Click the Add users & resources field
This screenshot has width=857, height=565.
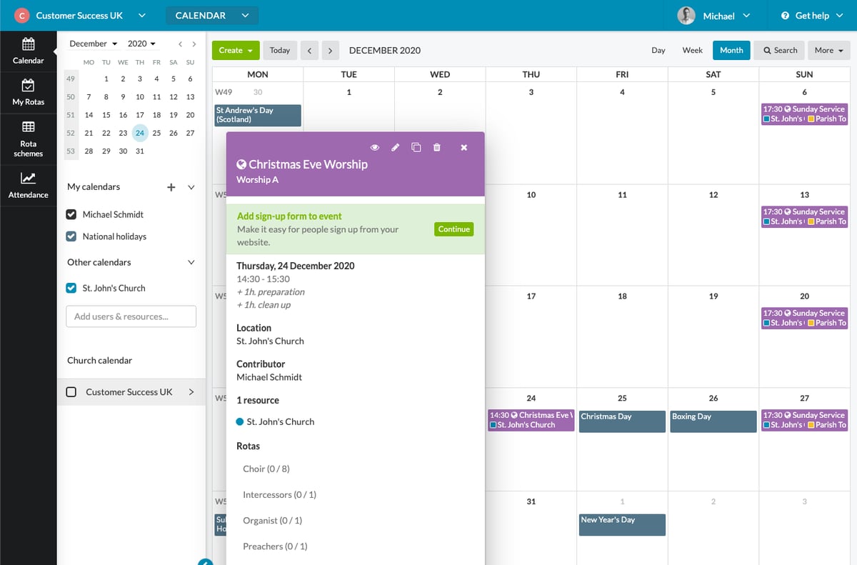[x=131, y=316]
